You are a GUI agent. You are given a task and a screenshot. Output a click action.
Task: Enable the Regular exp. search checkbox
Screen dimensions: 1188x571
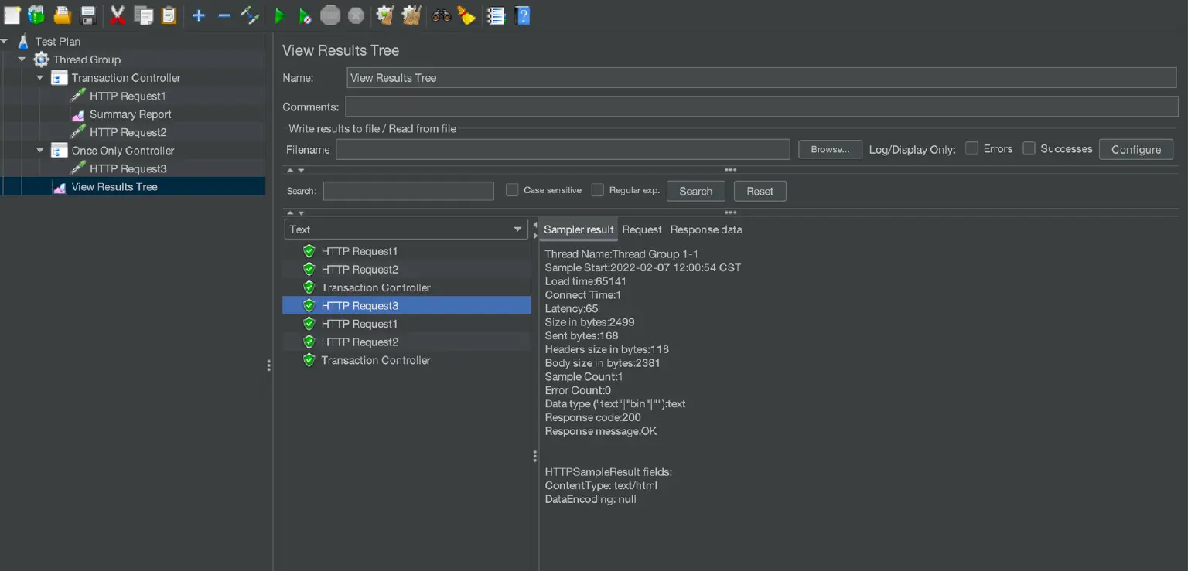tap(598, 190)
